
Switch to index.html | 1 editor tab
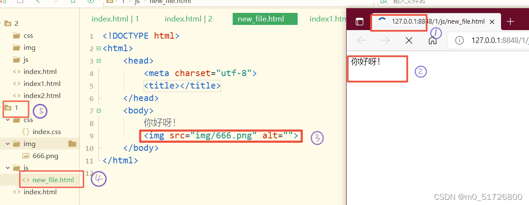coord(115,19)
